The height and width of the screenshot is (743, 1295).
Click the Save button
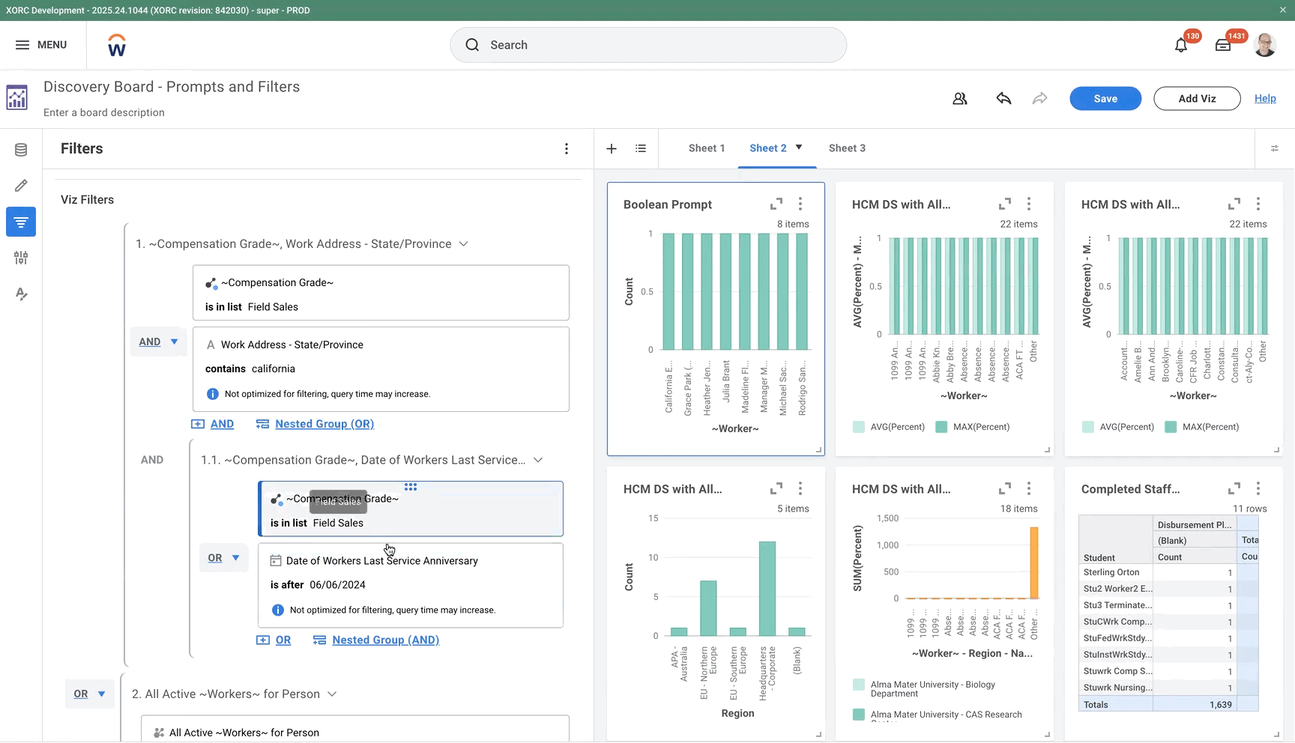coord(1105,98)
